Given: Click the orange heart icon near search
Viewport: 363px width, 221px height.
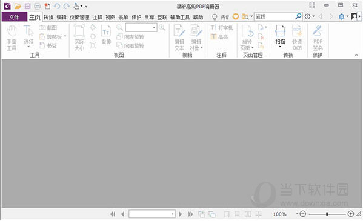Looking at the screenshot, I should [x=236, y=16].
